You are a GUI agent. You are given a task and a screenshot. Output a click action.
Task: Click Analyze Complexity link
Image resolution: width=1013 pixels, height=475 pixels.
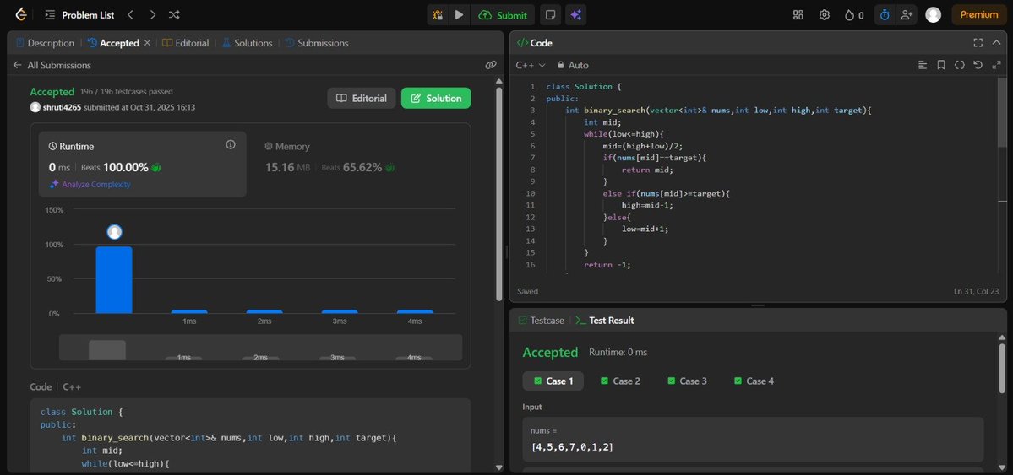coord(90,184)
